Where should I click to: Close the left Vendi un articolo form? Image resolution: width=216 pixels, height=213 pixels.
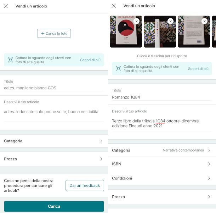click(x=6, y=6)
